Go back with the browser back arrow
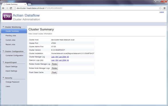168x106 pixels. (3, 8)
